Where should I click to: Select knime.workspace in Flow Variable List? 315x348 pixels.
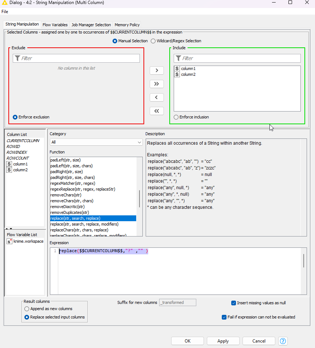(x=28, y=241)
